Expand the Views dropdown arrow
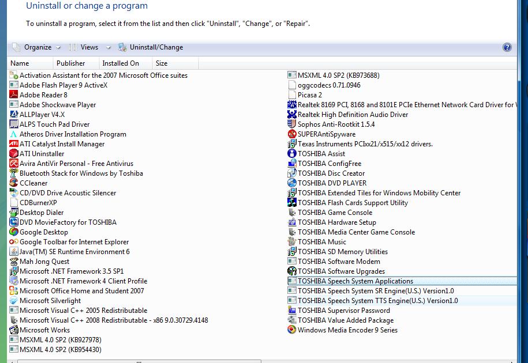The height and width of the screenshot is (363, 528). tap(108, 47)
